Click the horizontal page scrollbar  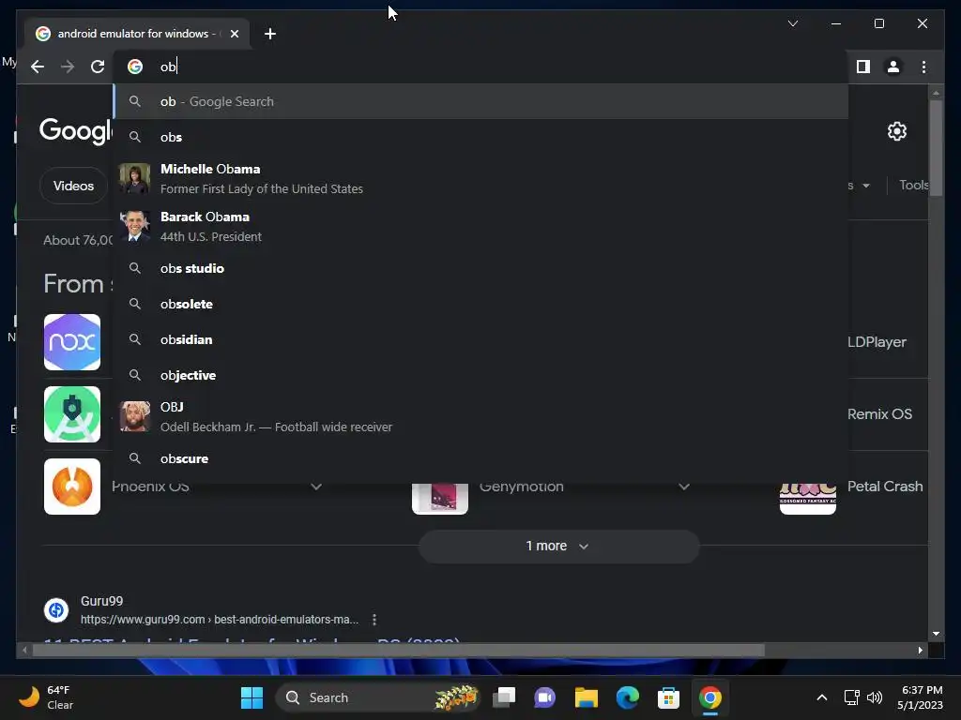[x=398, y=651]
